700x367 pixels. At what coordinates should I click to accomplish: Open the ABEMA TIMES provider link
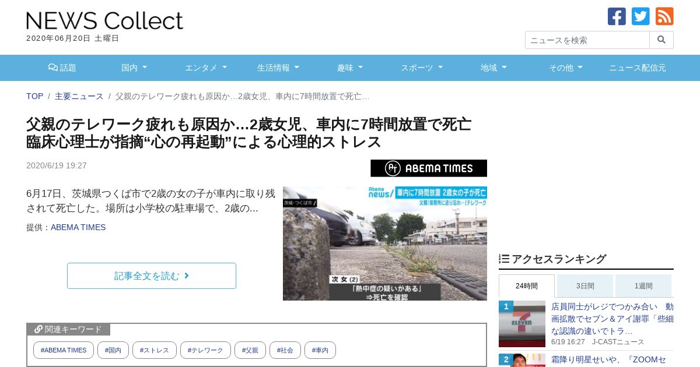[78, 227]
